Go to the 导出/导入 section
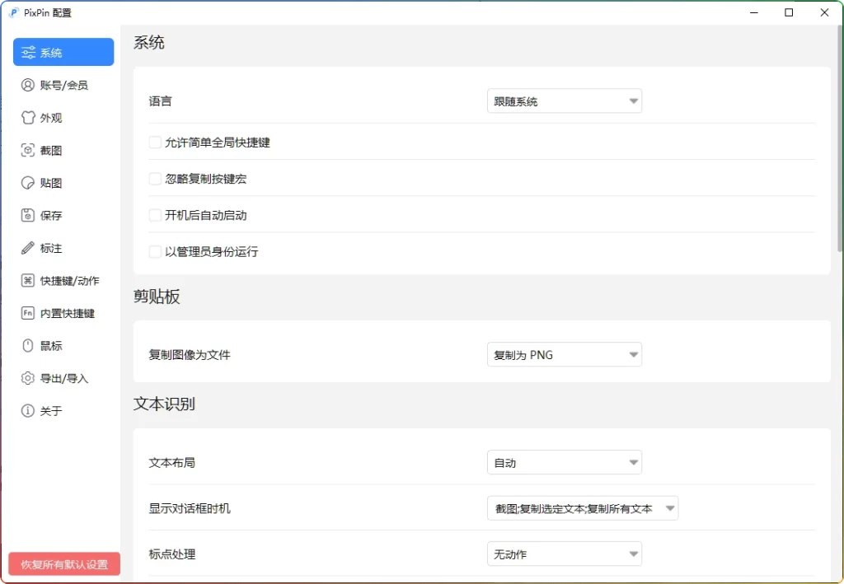This screenshot has width=844, height=584. (63, 378)
